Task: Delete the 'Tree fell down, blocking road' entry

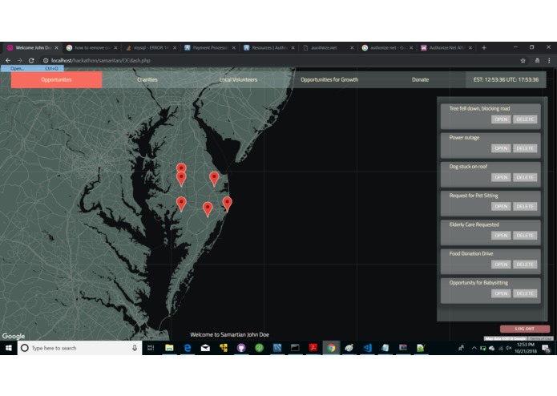Action: coord(525,119)
